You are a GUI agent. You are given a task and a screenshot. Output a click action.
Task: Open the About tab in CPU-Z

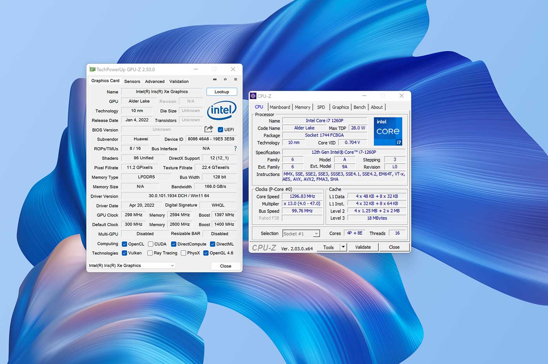point(377,107)
